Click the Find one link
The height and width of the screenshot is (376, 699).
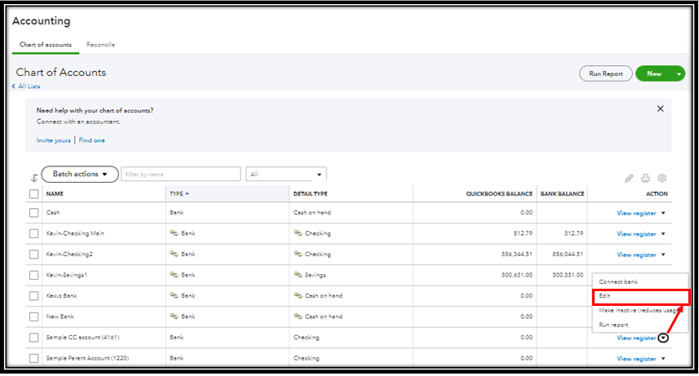[92, 140]
